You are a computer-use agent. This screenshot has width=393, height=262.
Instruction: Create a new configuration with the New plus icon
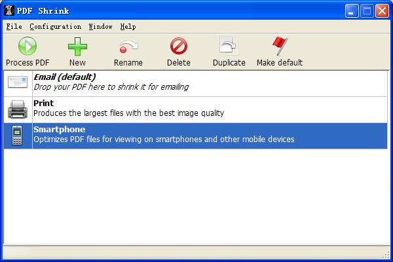[x=77, y=47]
